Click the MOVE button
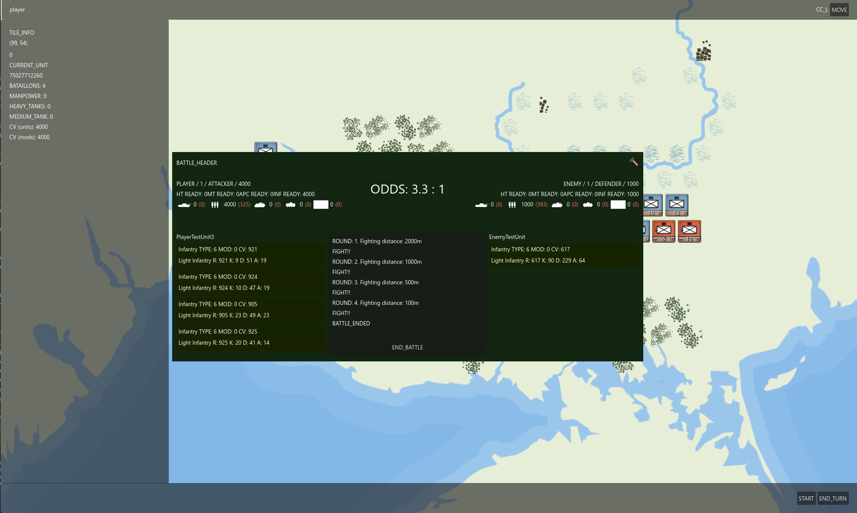857x513 pixels. point(839,10)
